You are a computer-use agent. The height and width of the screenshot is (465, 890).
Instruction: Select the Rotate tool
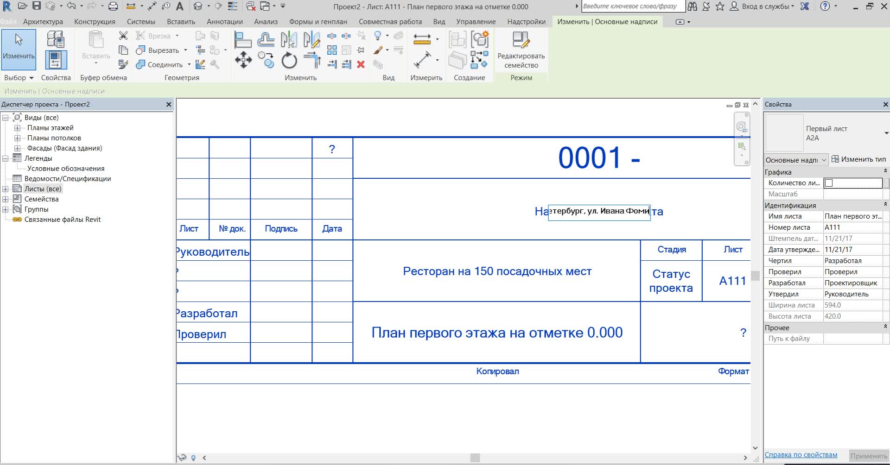(x=289, y=60)
